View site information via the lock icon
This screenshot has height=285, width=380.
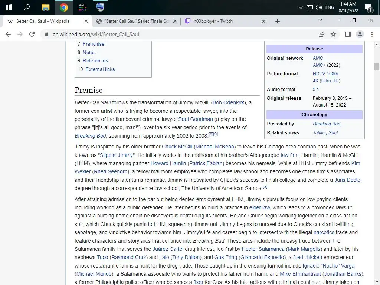pyautogui.click(x=47, y=34)
